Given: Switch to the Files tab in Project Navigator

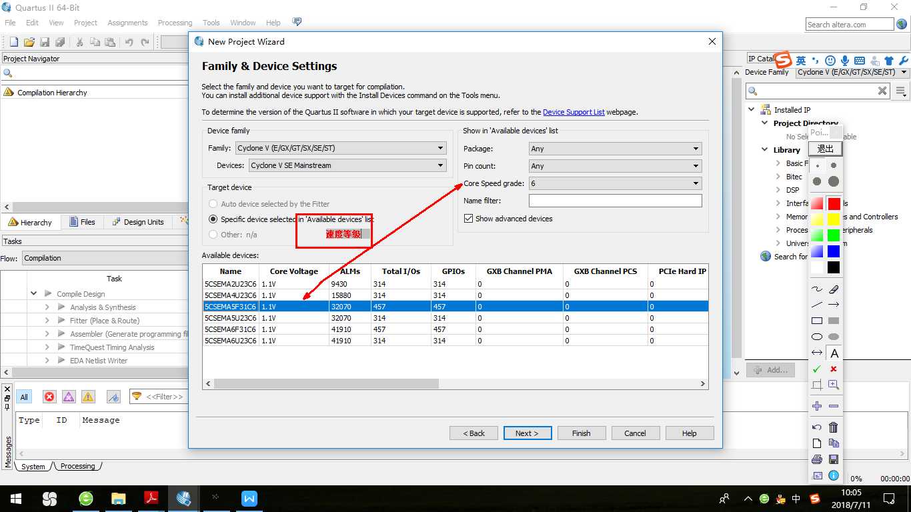Looking at the screenshot, I should tap(81, 222).
